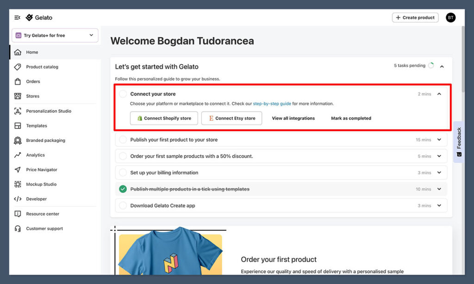Screen dimensions: 474x284
Task: Open the Mockup Studio icon
Action: [18, 184]
